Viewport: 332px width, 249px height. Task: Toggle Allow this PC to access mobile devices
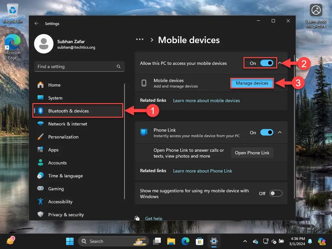(x=267, y=63)
